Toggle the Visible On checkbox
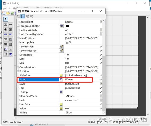The image size is (151, 126). tap(67, 113)
